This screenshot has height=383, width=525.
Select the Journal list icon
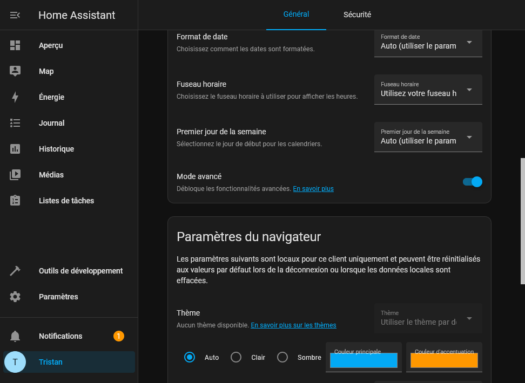click(15, 123)
